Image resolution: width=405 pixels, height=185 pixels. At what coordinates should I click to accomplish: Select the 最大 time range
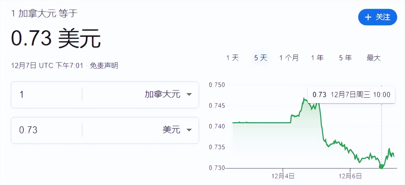click(x=373, y=58)
